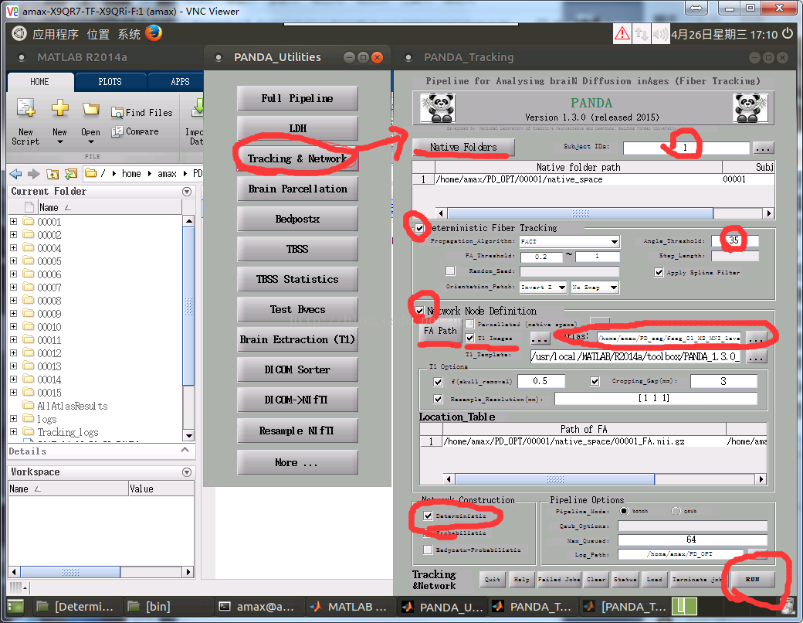Toggle Deterministic network construction checkbox
The height and width of the screenshot is (623, 803).
tap(428, 516)
